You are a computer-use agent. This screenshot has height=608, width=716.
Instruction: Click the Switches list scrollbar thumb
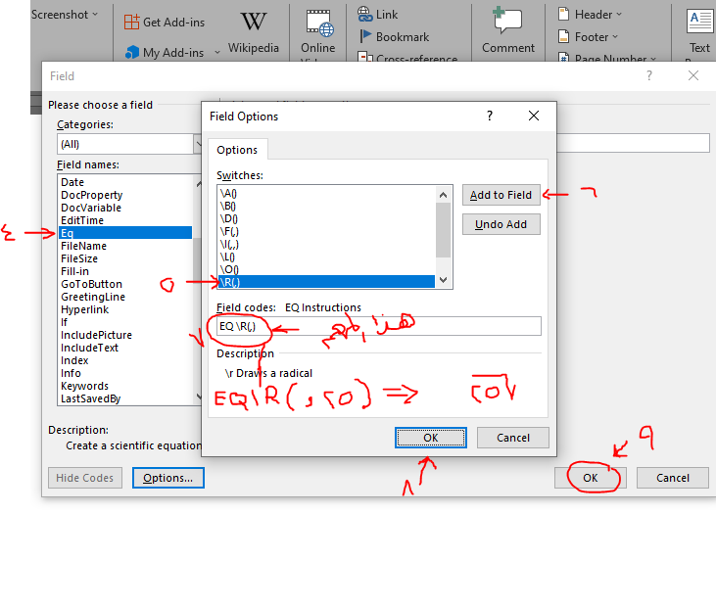(x=443, y=230)
